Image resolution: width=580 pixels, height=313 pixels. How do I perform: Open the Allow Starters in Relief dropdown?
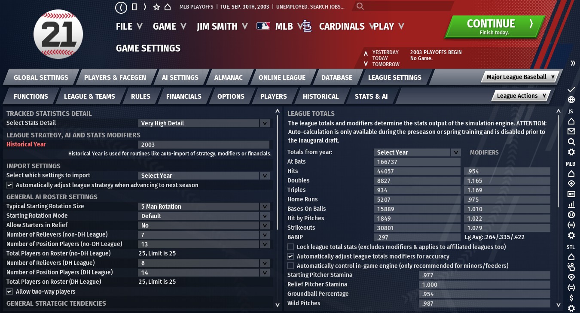(204, 225)
